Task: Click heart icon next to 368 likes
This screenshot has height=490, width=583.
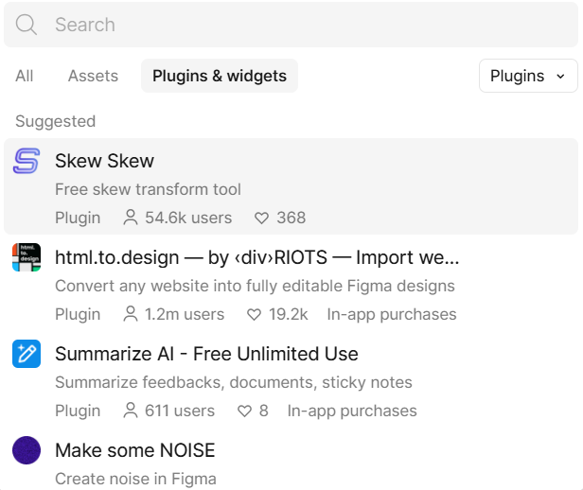Action: [261, 218]
